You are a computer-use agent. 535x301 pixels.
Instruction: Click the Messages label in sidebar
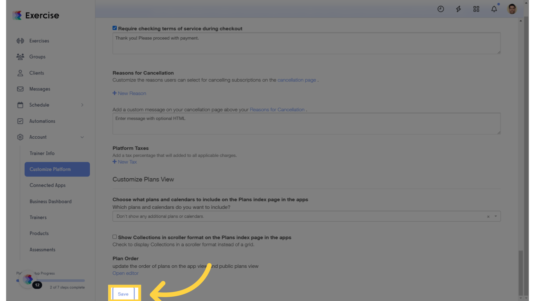click(x=40, y=89)
